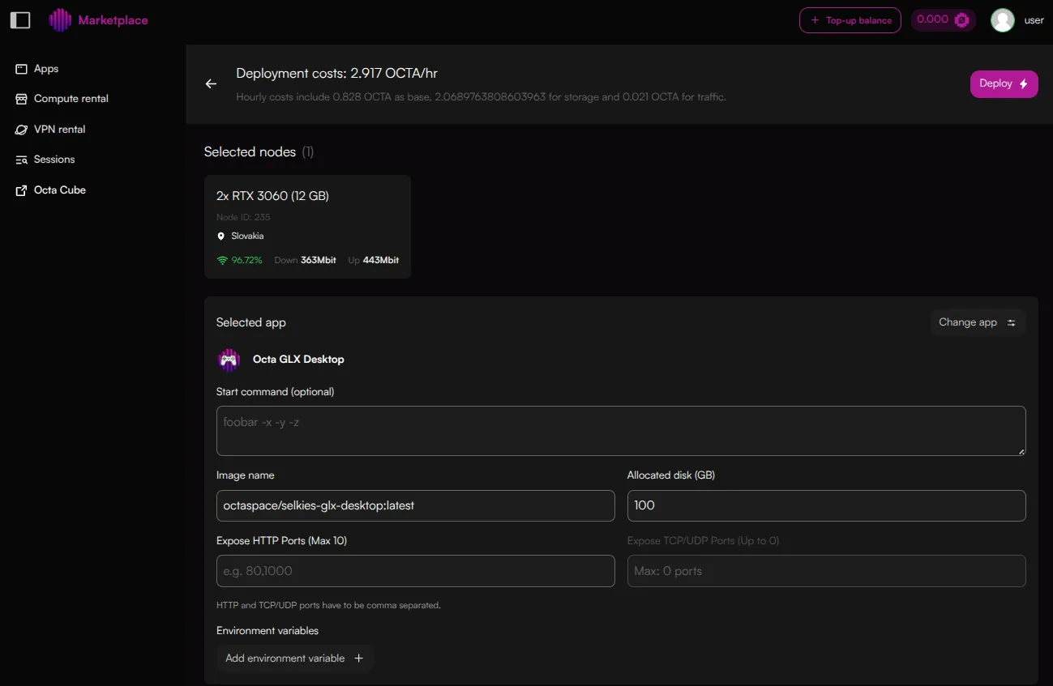Open the Apps sidebar item
1053x686 pixels.
pyautogui.click(x=46, y=69)
